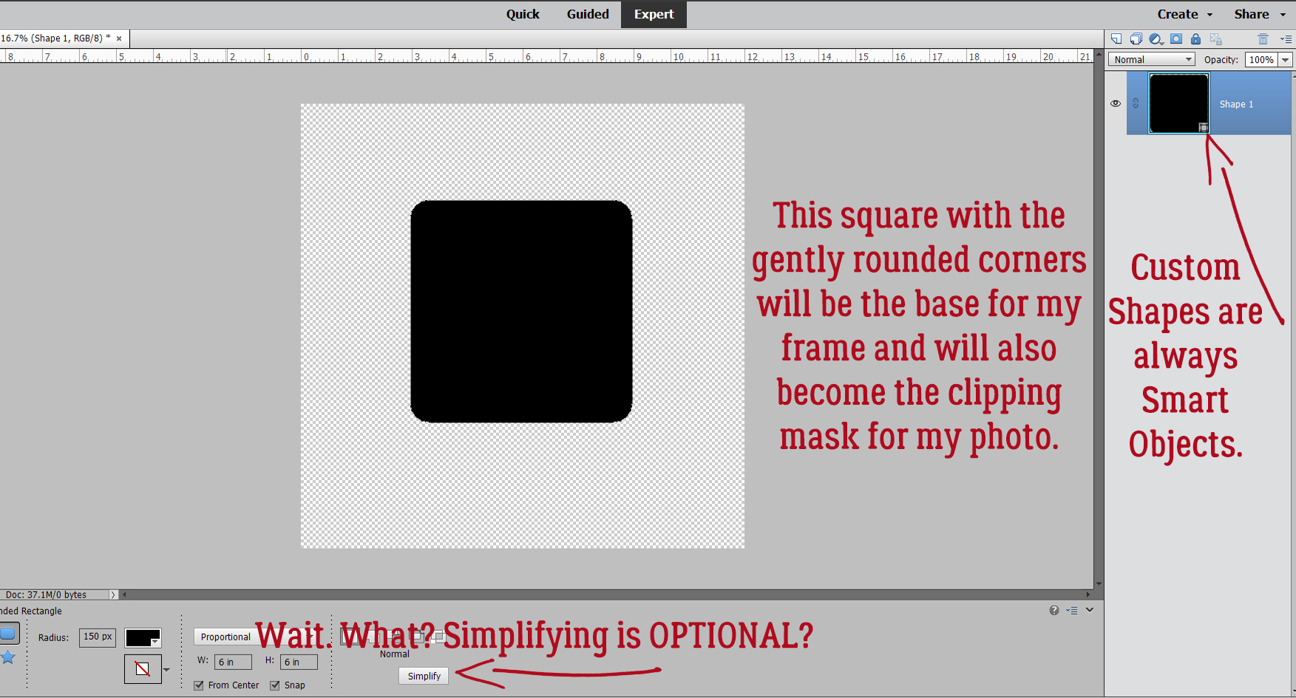Screen dimensions: 1296x698
Task: Add a layer mask
Action: pos(1176,39)
